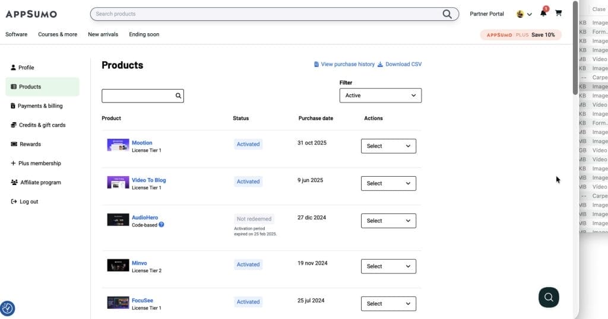
Task: Click the FocuSee product thumbnail
Action: click(x=118, y=302)
